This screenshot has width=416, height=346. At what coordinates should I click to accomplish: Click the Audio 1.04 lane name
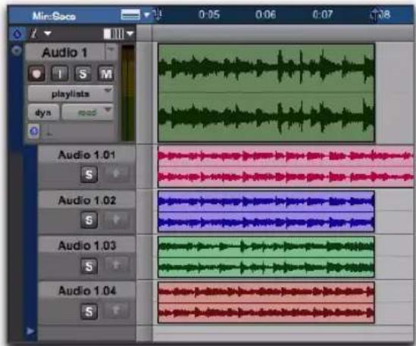(86, 291)
